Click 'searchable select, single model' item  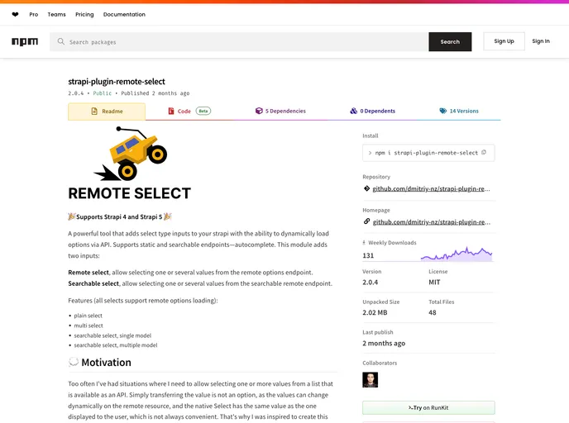112,335
